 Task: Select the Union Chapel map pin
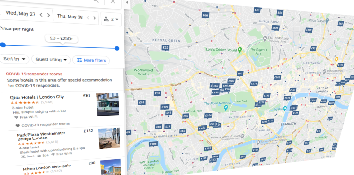(327, 20)
